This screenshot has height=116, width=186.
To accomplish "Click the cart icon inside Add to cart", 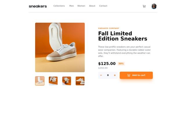I will (129, 75).
